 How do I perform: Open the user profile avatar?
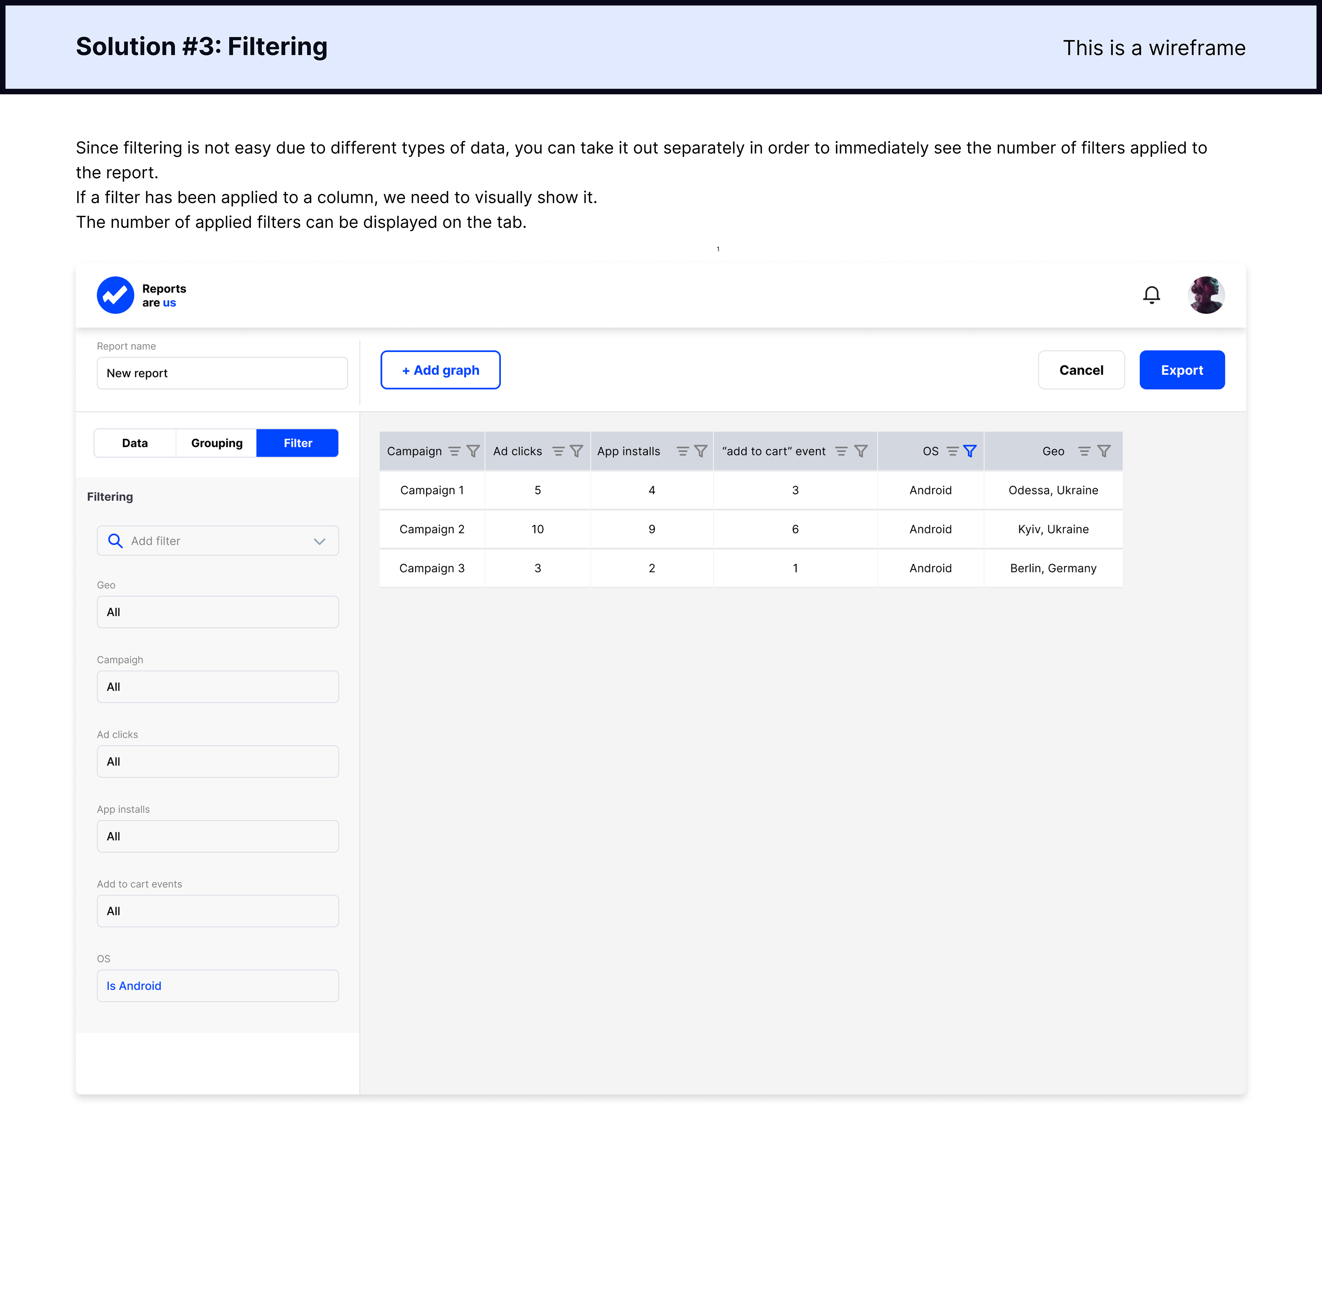point(1206,295)
